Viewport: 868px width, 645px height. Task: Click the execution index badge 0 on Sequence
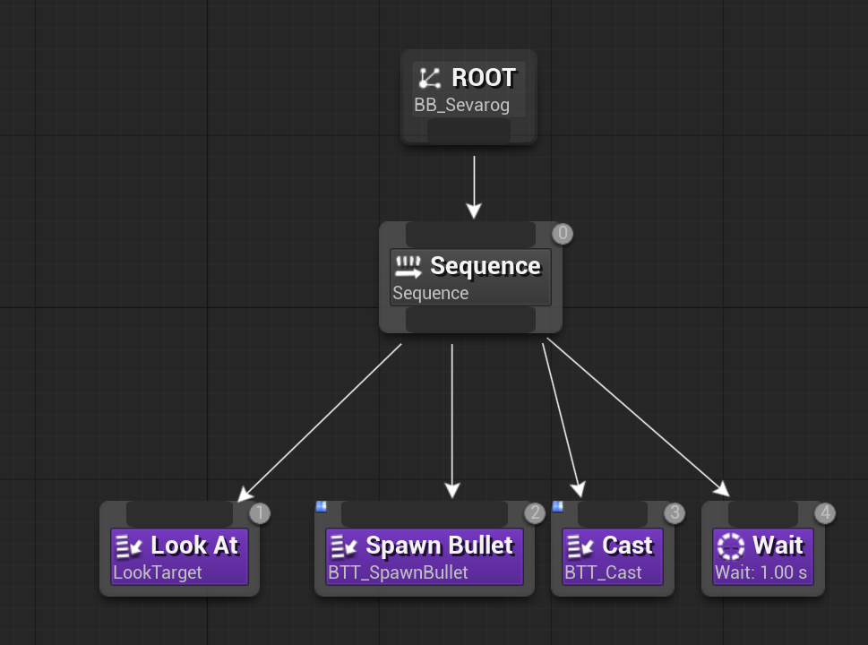coord(563,234)
